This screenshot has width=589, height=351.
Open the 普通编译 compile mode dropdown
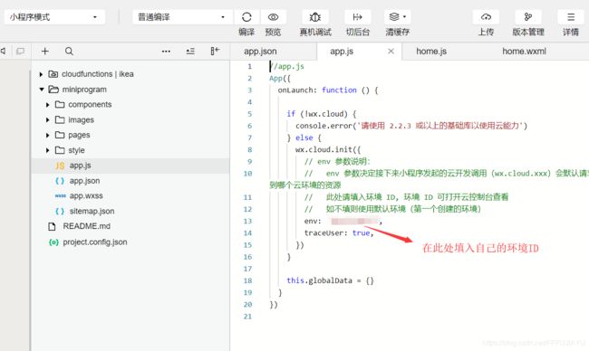[x=182, y=17]
